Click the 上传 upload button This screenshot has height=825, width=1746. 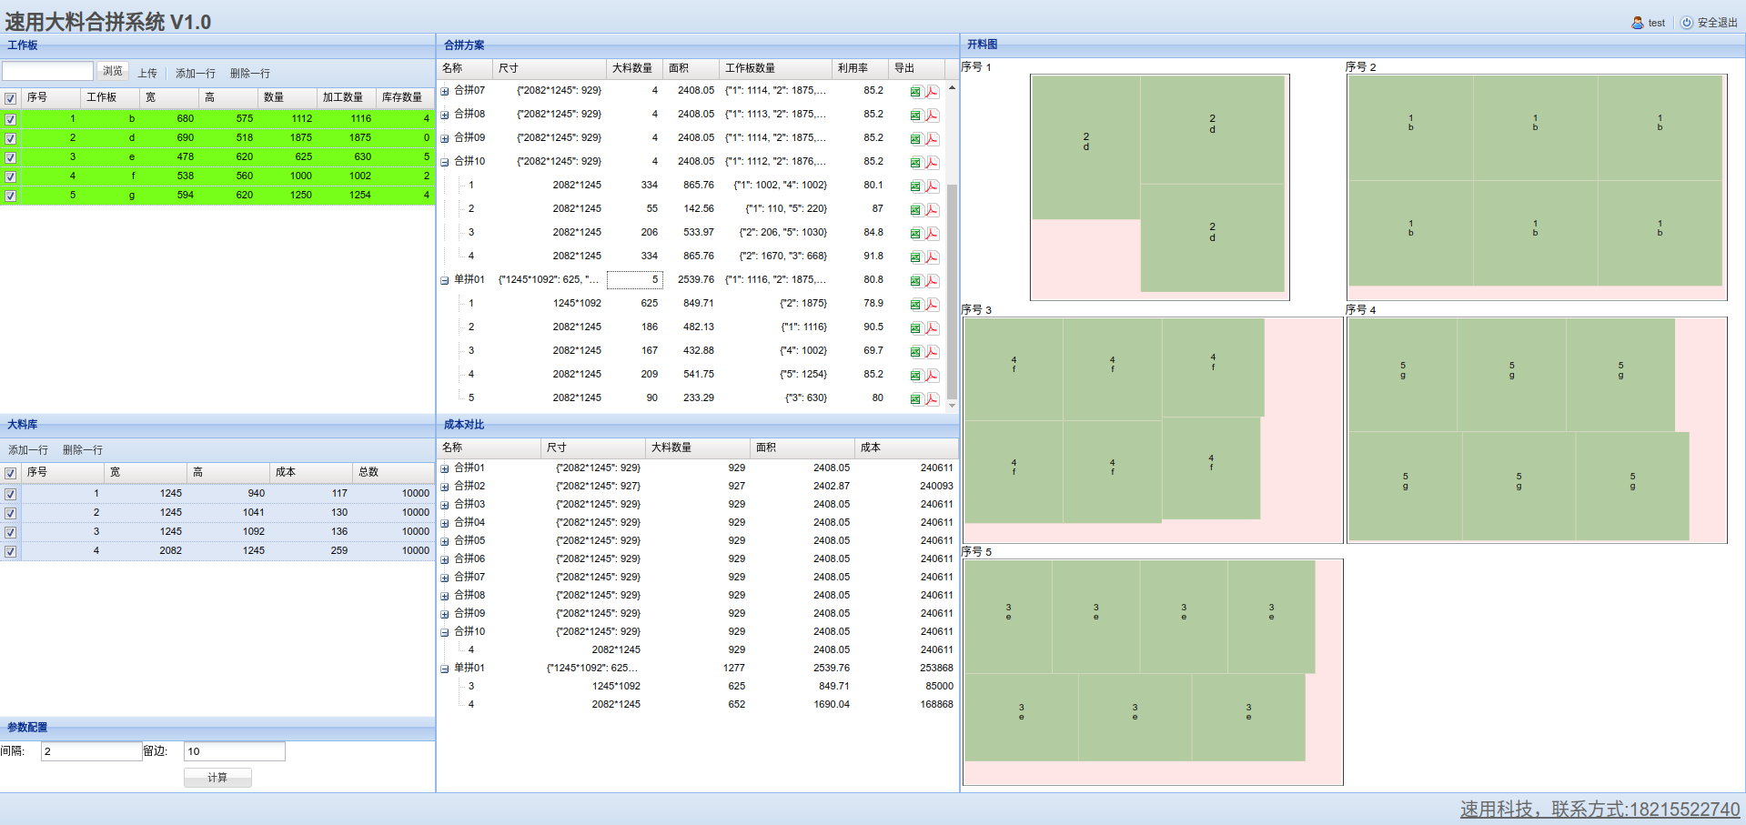click(x=147, y=73)
